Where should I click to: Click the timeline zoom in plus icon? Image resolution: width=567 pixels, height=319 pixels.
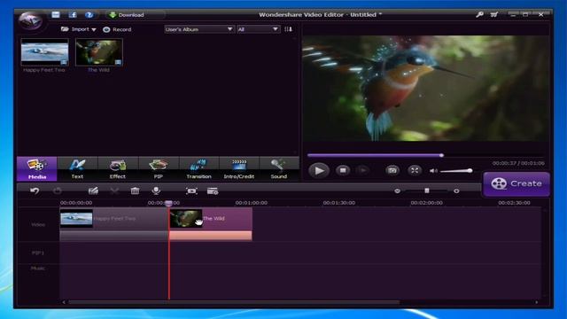456,191
